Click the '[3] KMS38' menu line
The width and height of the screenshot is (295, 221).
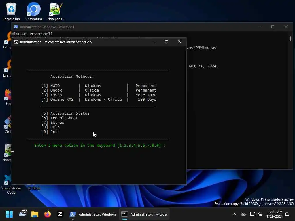pyautogui.click(x=99, y=95)
